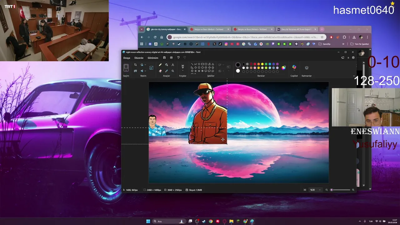The height and width of the screenshot is (225, 400).
Task: Open Chrome tab search dropdown
Action: tap(142, 29)
